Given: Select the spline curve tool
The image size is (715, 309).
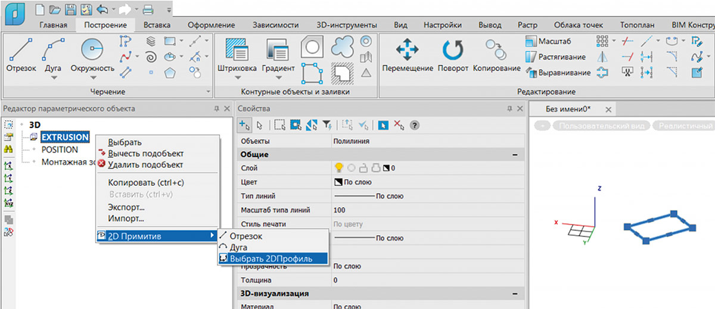Looking at the screenshot, I should [x=125, y=57].
